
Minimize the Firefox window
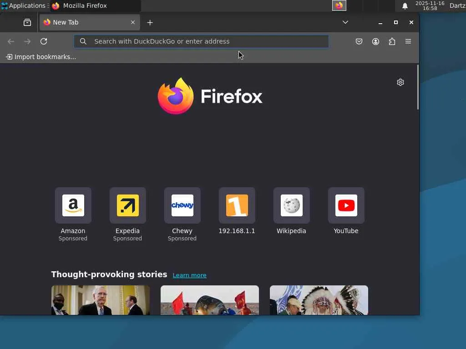coord(380,23)
